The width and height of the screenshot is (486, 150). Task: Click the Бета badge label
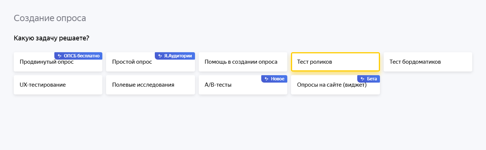(x=372, y=79)
